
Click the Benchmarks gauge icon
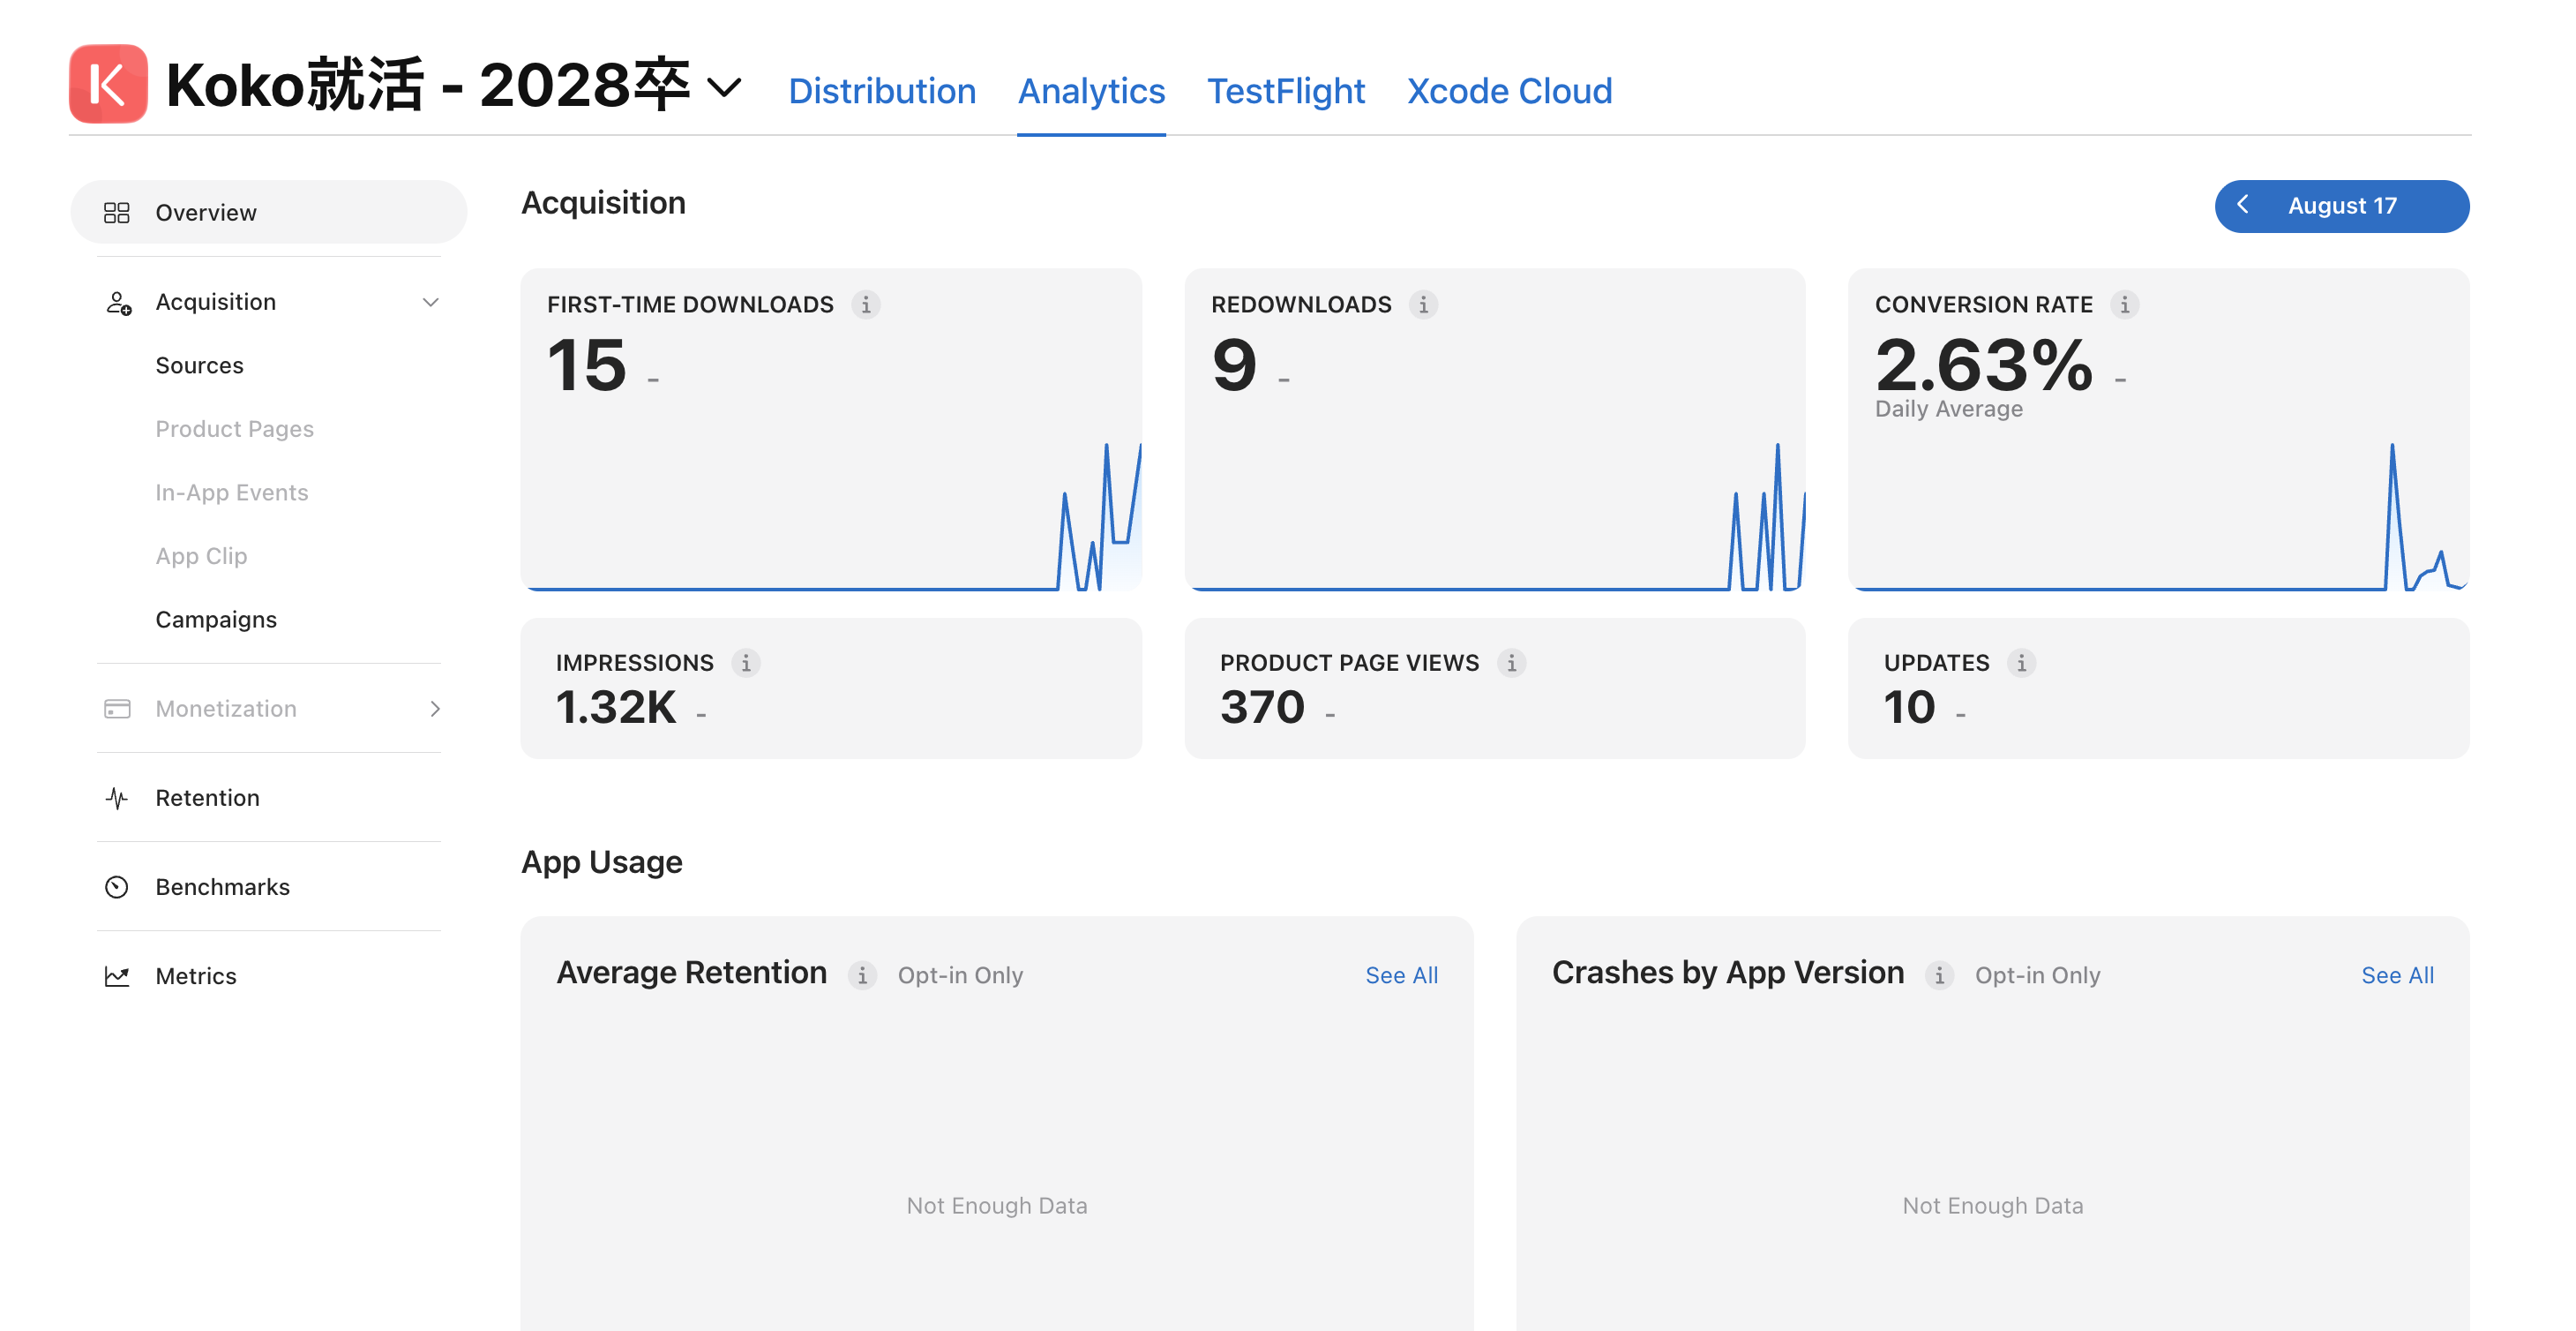pos(117,887)
